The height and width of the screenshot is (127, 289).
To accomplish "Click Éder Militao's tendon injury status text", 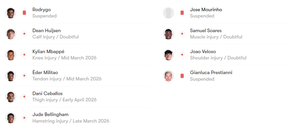I will [67, 79].
